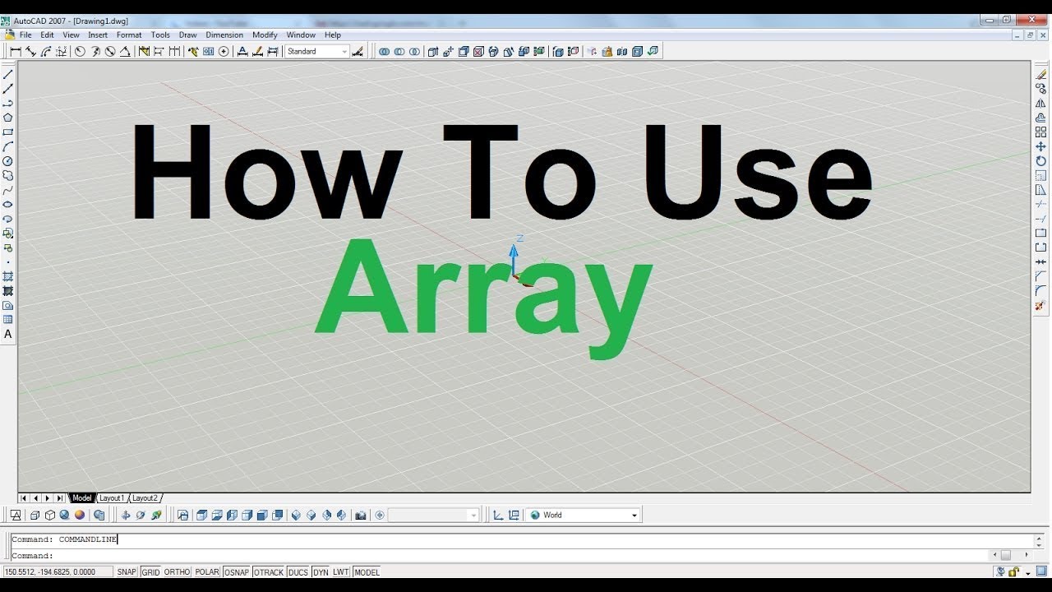Open the Format menu
This screenshot has width=1052, height=592.
pyautogui.click(x=129, y=35)
